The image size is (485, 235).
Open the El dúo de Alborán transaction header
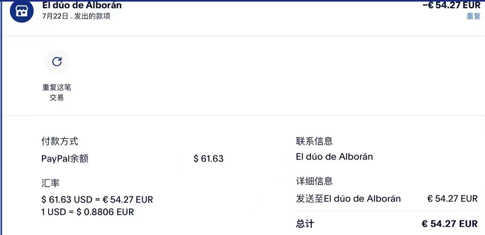pos(82,5)
